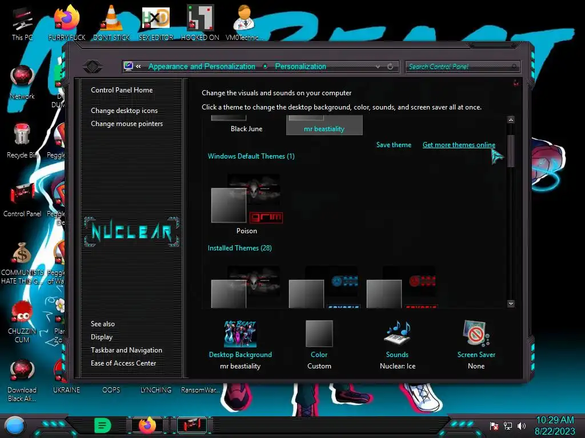585x438 pixels.
Task: Expand the address bar history dropdown
Action: click(378, 67)
